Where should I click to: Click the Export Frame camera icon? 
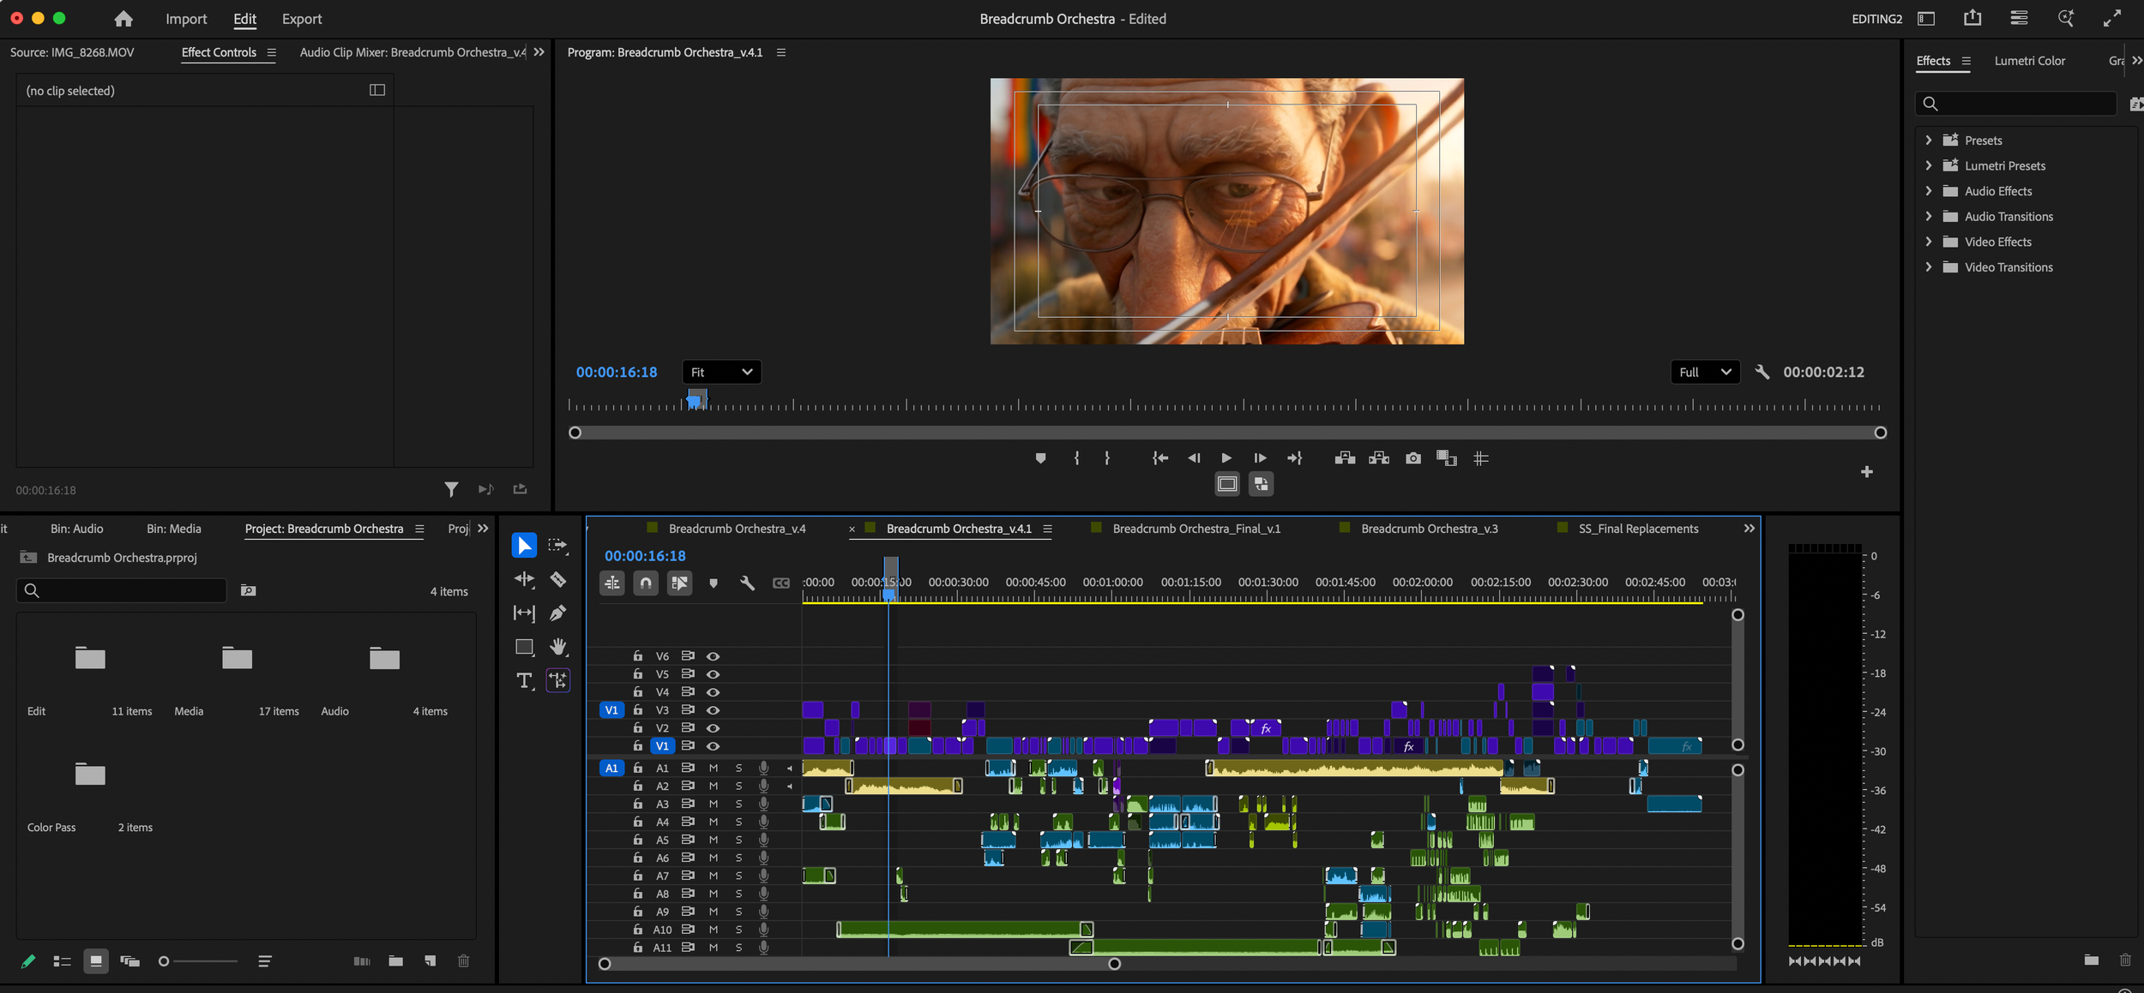point(1413,458)
